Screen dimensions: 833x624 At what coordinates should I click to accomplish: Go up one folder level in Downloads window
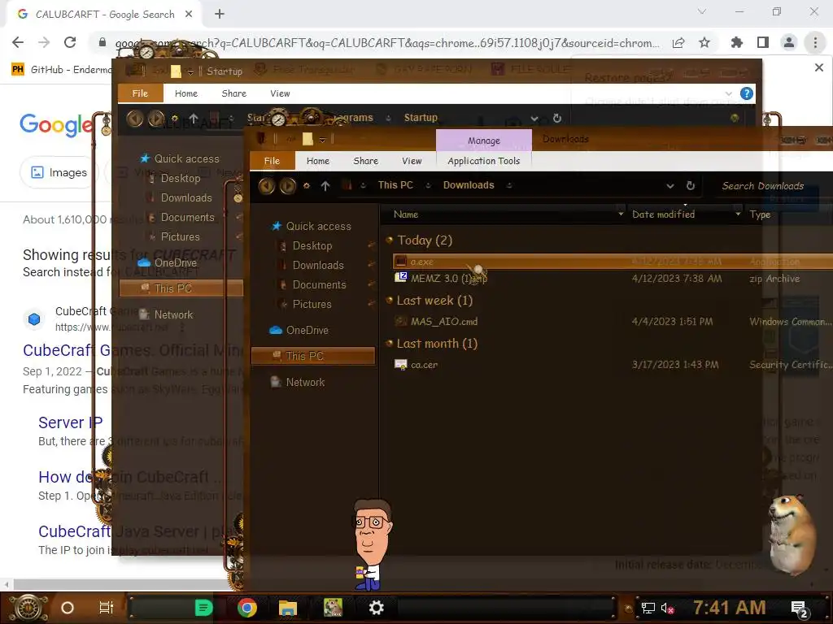[325, 186]
